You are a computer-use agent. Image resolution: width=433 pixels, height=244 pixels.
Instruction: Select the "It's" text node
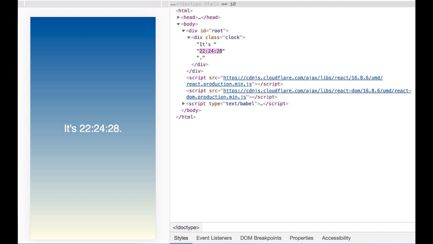206,44
